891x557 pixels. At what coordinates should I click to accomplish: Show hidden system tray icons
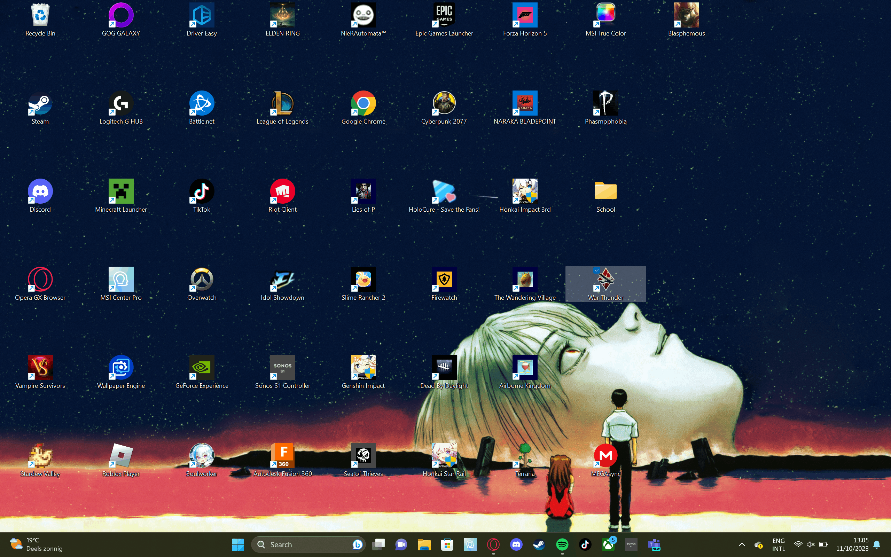[x=742, y=544]
